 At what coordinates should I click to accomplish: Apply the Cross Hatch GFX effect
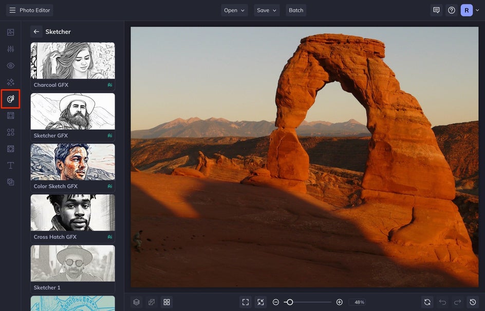(72, 213)
